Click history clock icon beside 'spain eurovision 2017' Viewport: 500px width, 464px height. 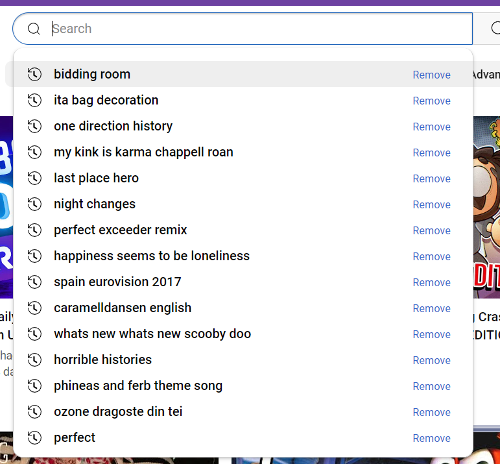pyautogui.click(x=34, y=282)
